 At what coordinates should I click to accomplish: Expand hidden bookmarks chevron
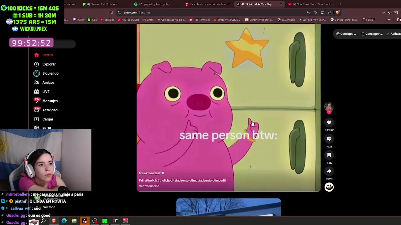pos(389,20)
